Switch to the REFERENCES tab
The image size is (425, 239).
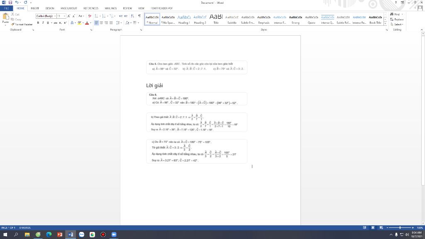pyautogui.click(x=91, y=8)
